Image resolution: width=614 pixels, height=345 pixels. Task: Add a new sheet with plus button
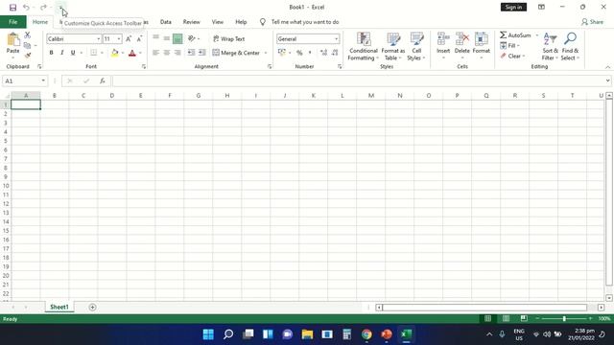[x=92, y=307]
